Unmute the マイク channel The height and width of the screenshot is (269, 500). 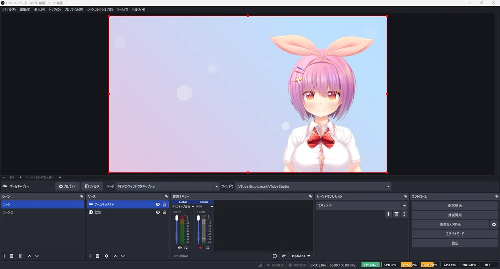pos(201,248)
